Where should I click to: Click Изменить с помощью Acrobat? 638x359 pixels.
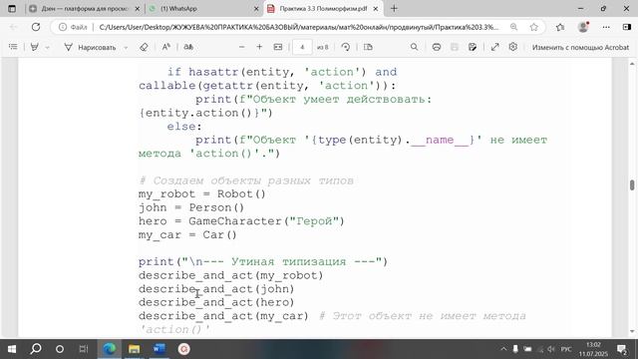coord(580,47)
